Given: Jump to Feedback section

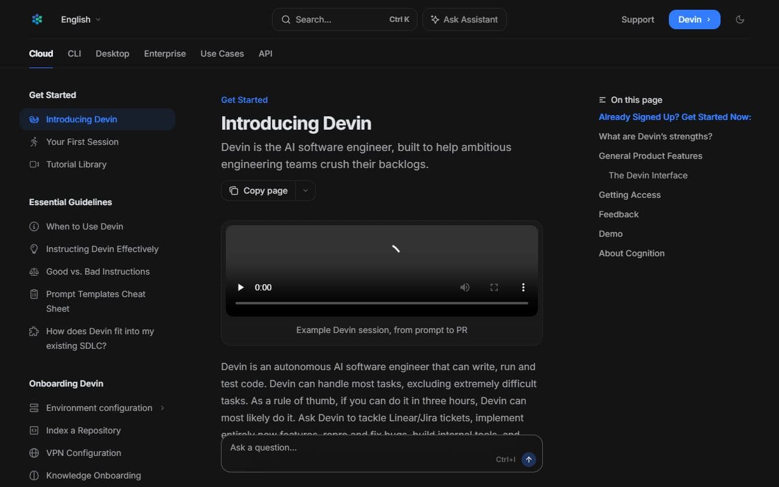Looking at the screenshot, I should click(619, 214).
